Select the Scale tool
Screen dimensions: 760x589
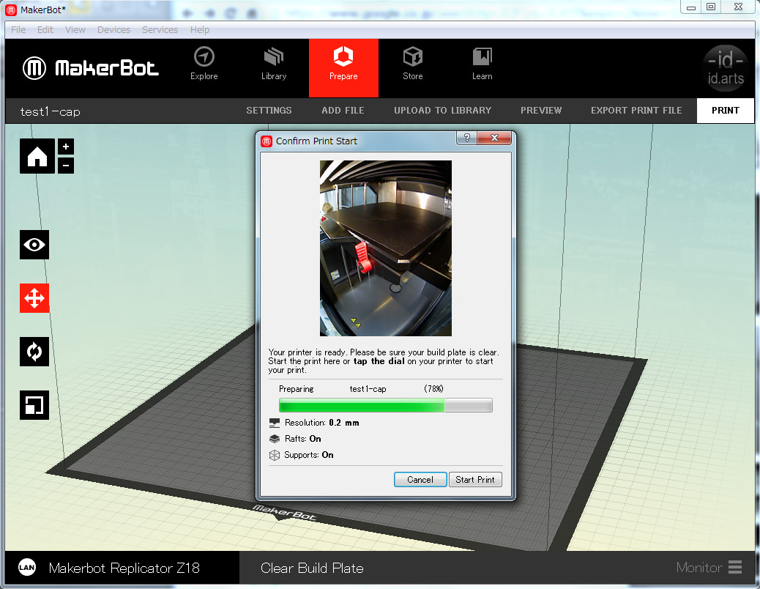click(34, 405)
